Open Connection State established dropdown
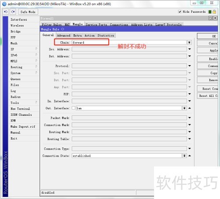 click(x=184, y=156)
